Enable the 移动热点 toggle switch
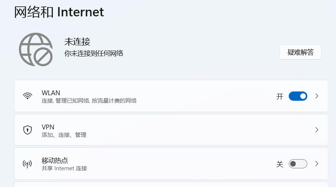The width and height of the screenshot is (336, 187). [298, 164]
